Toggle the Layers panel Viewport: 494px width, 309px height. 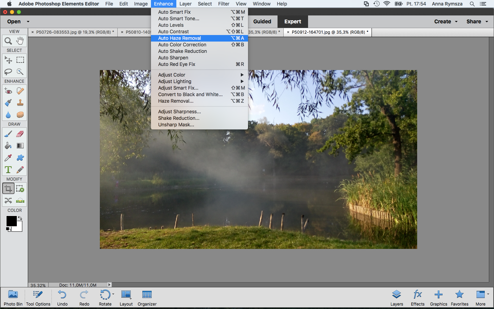pos(397,297)
